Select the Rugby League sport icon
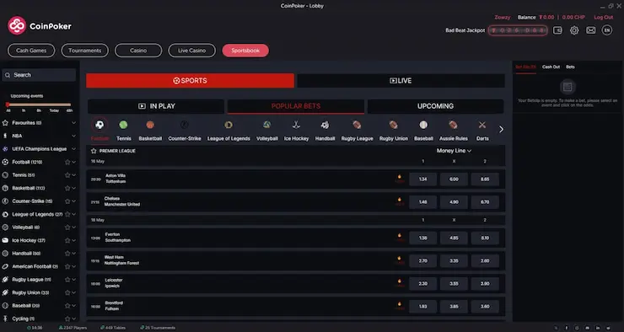Viewport: 624px width, 332px height. point(357,125)
